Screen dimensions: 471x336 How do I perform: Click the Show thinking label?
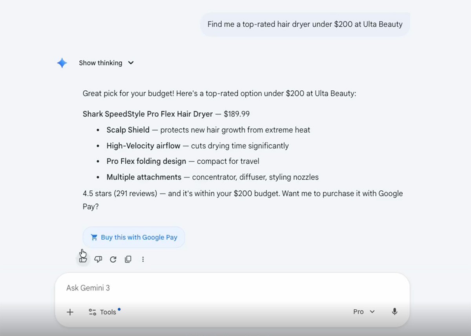point(100,63)
